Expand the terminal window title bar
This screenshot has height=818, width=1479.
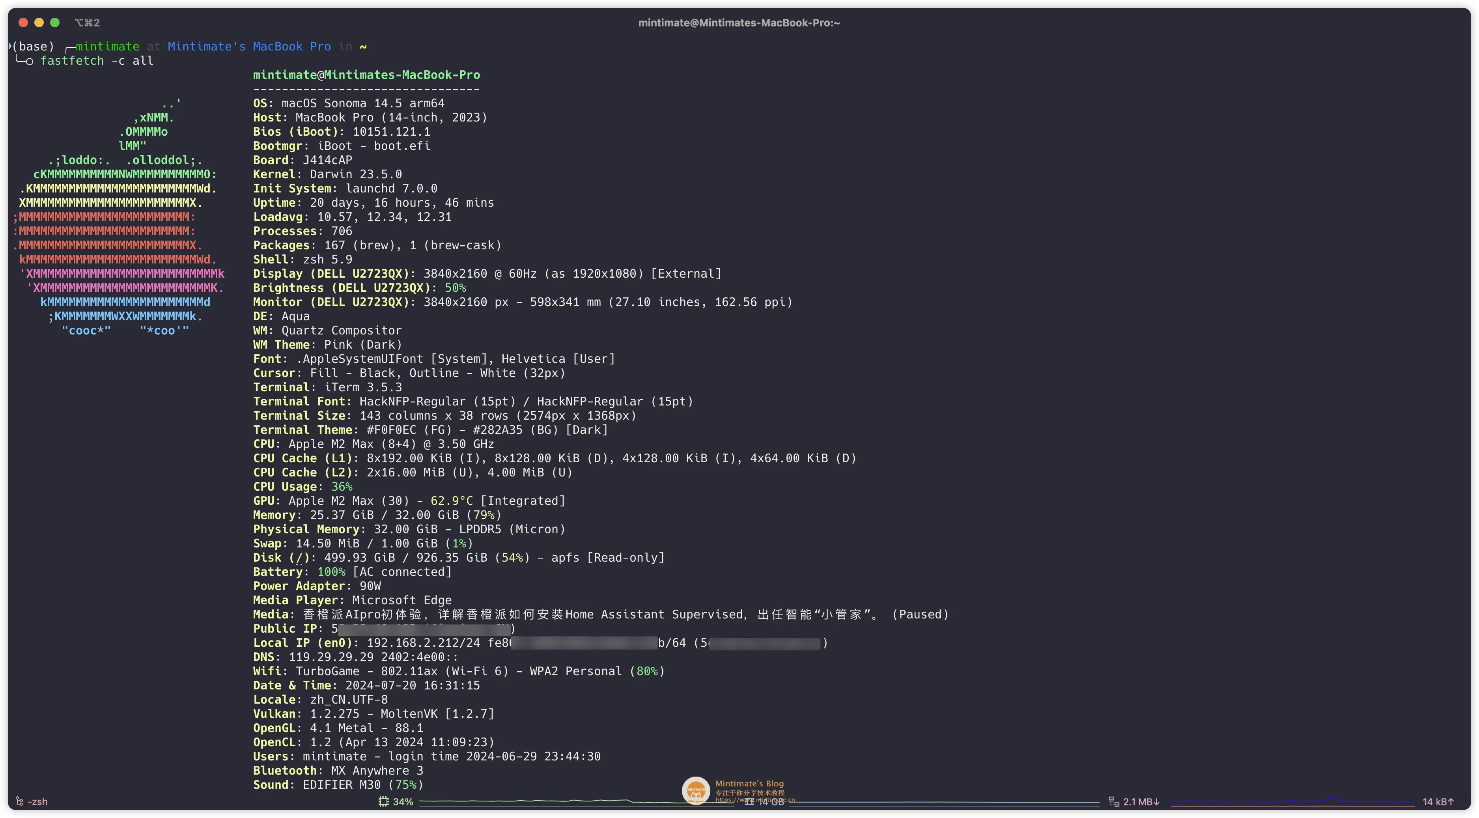(x=54, y=22)
